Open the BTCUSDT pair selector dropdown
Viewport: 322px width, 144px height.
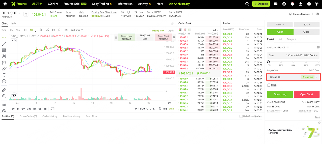(11, 13)
